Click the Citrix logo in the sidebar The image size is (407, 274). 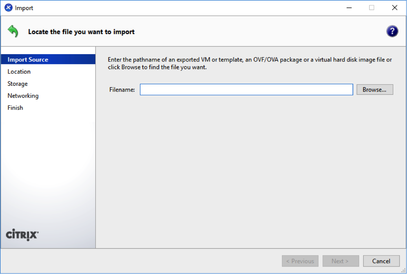(x=22, y=235)
